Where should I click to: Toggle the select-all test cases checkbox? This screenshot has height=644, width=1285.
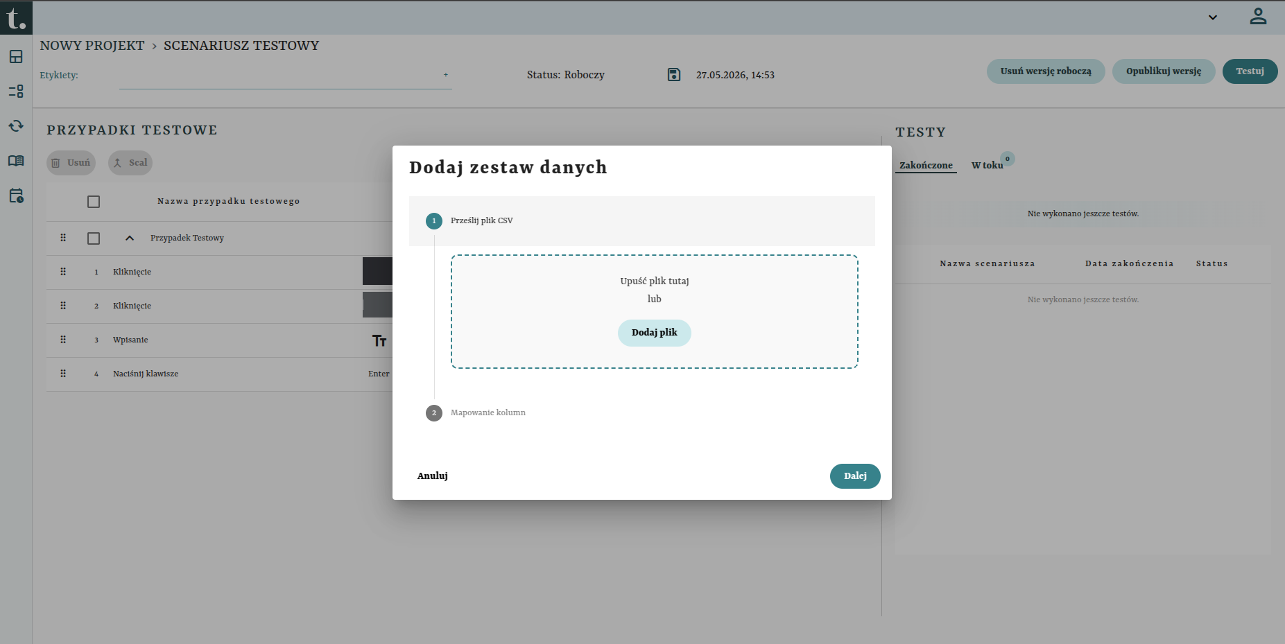[x=94, y=202]
